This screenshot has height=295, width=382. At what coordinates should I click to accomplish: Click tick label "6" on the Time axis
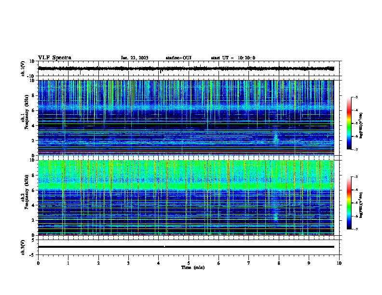tap(219, 263)
